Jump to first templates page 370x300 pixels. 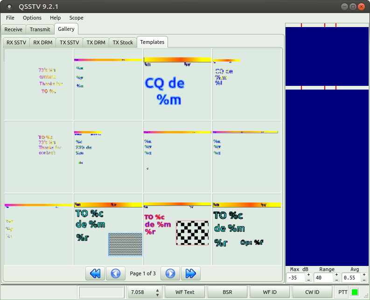pos(95,273)
